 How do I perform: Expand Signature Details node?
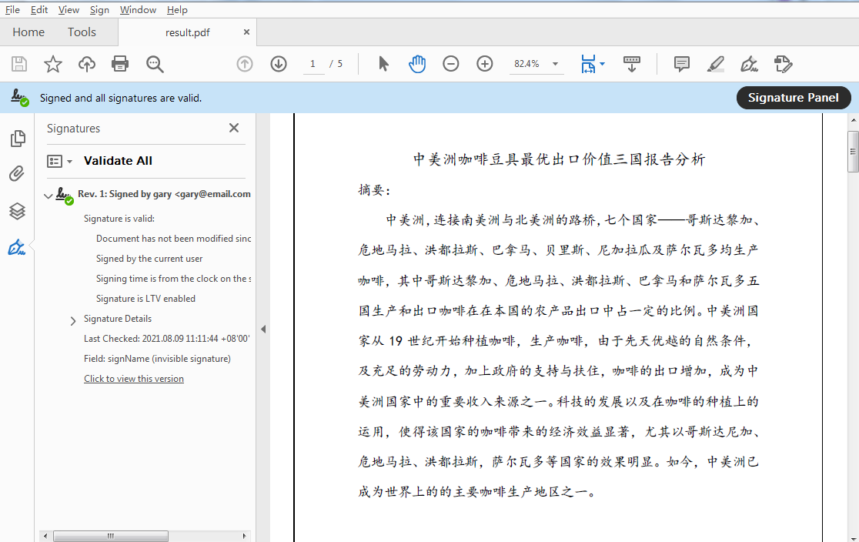click(73, 320)
